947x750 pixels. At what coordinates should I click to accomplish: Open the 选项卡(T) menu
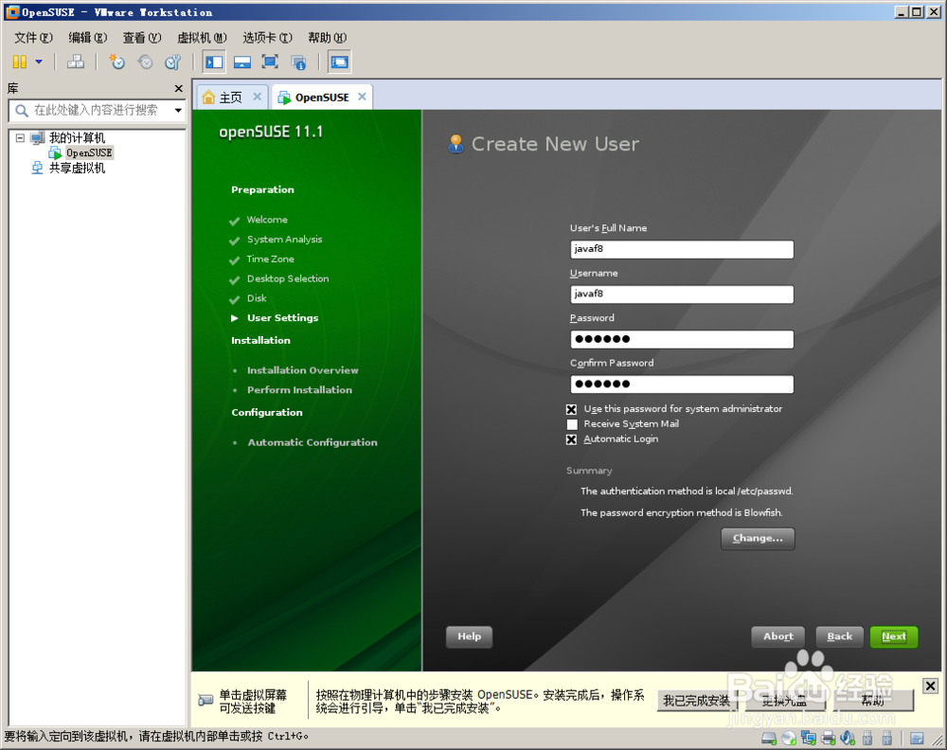[268, 38]
